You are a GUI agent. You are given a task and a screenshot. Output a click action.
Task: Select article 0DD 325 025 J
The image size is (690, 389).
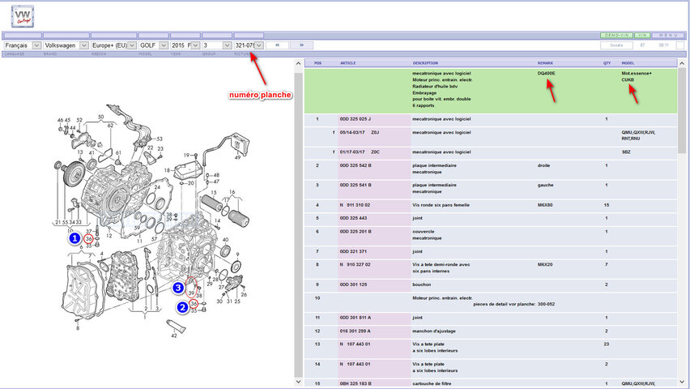tap(355, 119)
